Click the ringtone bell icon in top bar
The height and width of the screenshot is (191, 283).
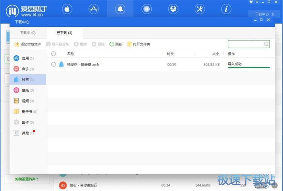pos(120,9)
